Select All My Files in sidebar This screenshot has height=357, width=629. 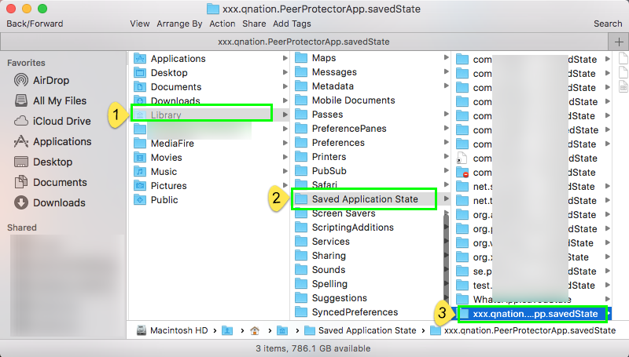[x=50, y=101]
